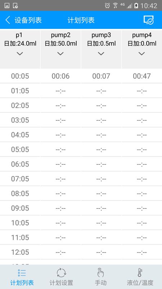Expand the p1 pump chevron
The width and height of the screenshot is (162, 289).
click(x=20, y=53)
